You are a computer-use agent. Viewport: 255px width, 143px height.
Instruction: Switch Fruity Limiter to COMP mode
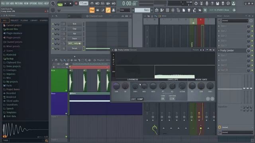140,99
